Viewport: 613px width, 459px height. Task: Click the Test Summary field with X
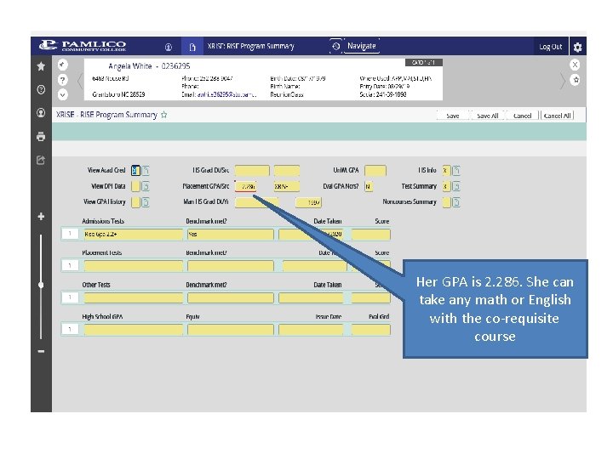tap(446, 186)
